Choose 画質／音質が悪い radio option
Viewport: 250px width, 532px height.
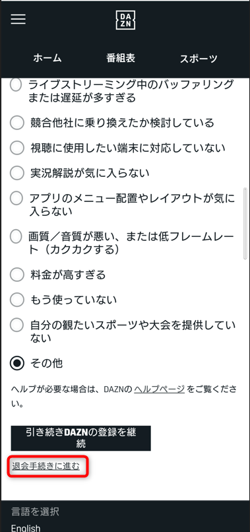click(16, 236)
